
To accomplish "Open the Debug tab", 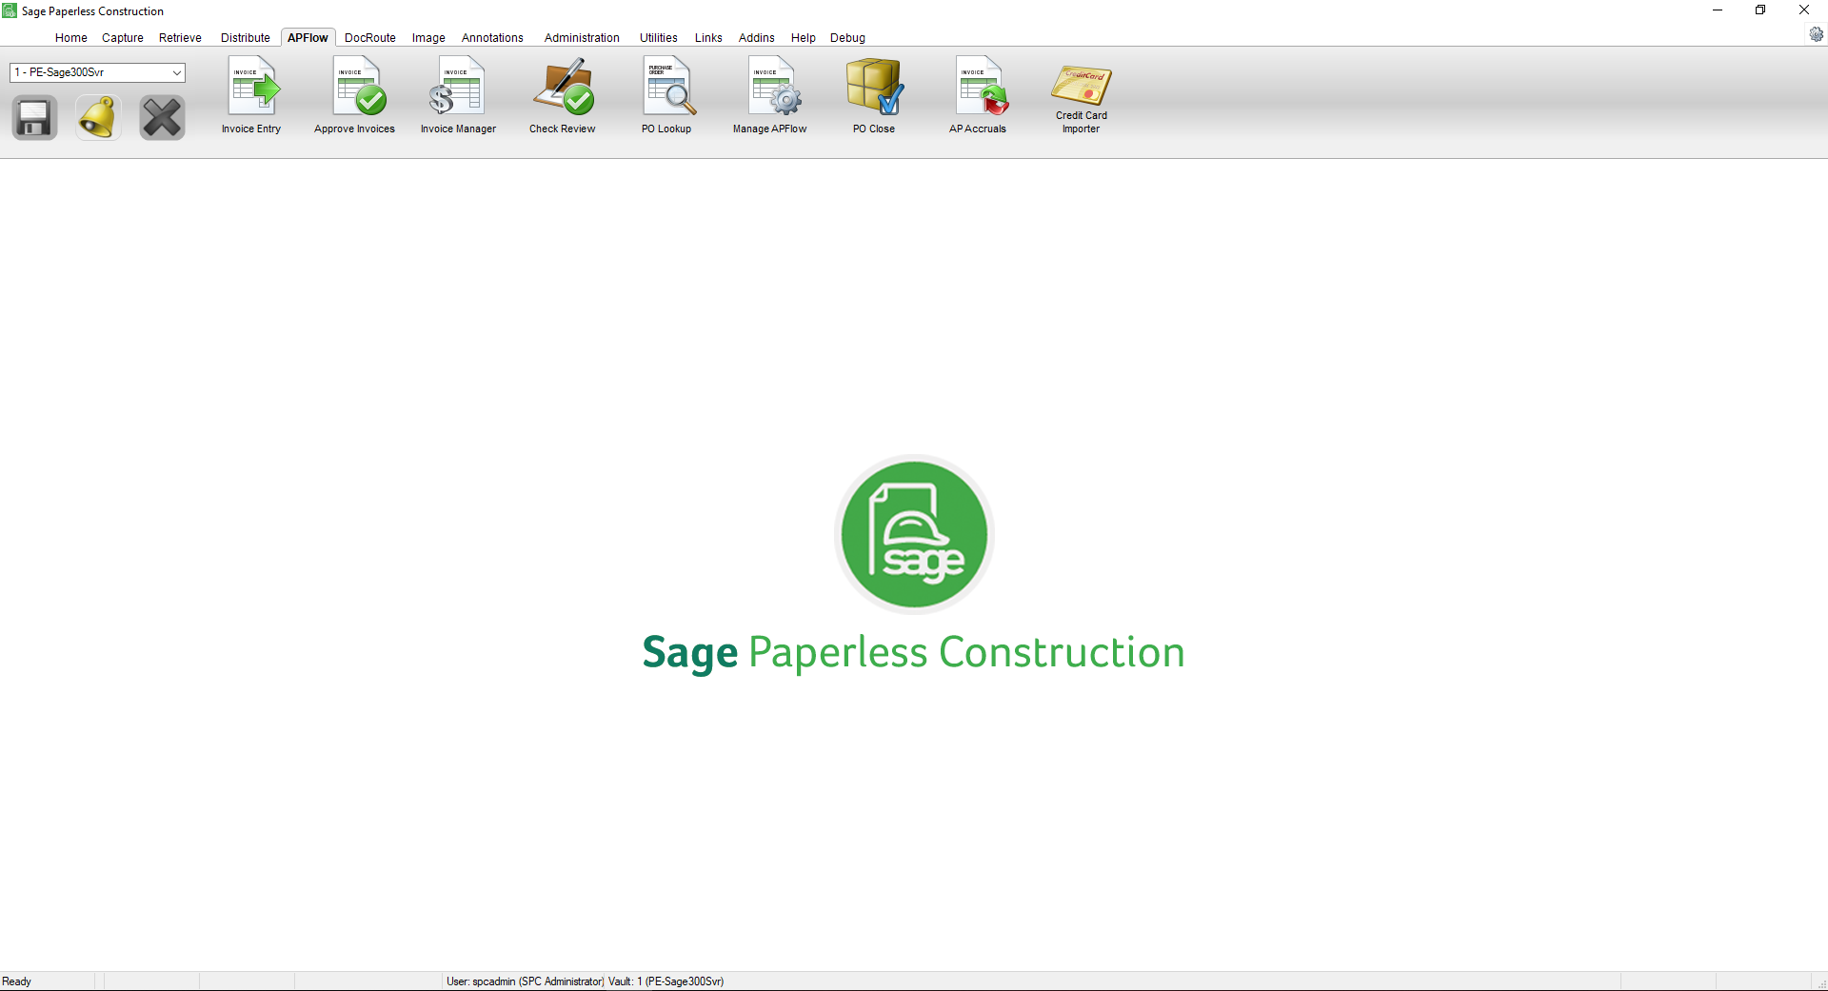I will [847, 38].
